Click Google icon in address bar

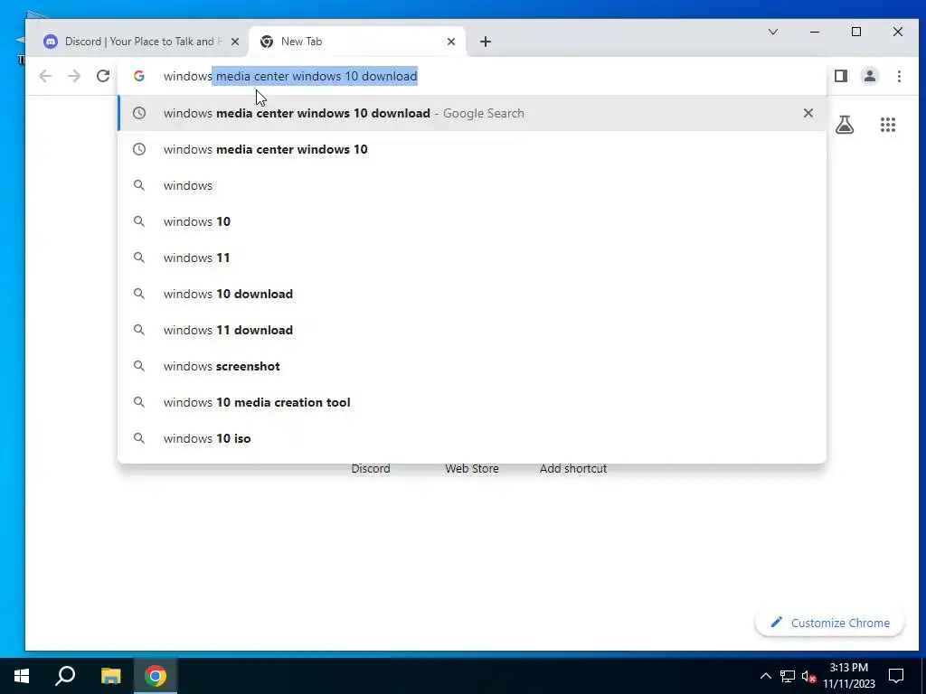pyautogui.click(x=138, y=76)
